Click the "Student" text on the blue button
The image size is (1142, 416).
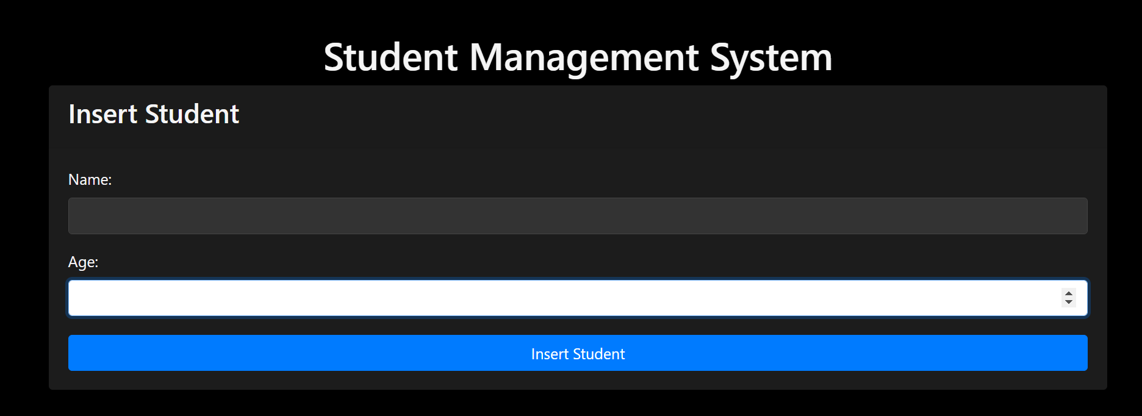(598, 354)
